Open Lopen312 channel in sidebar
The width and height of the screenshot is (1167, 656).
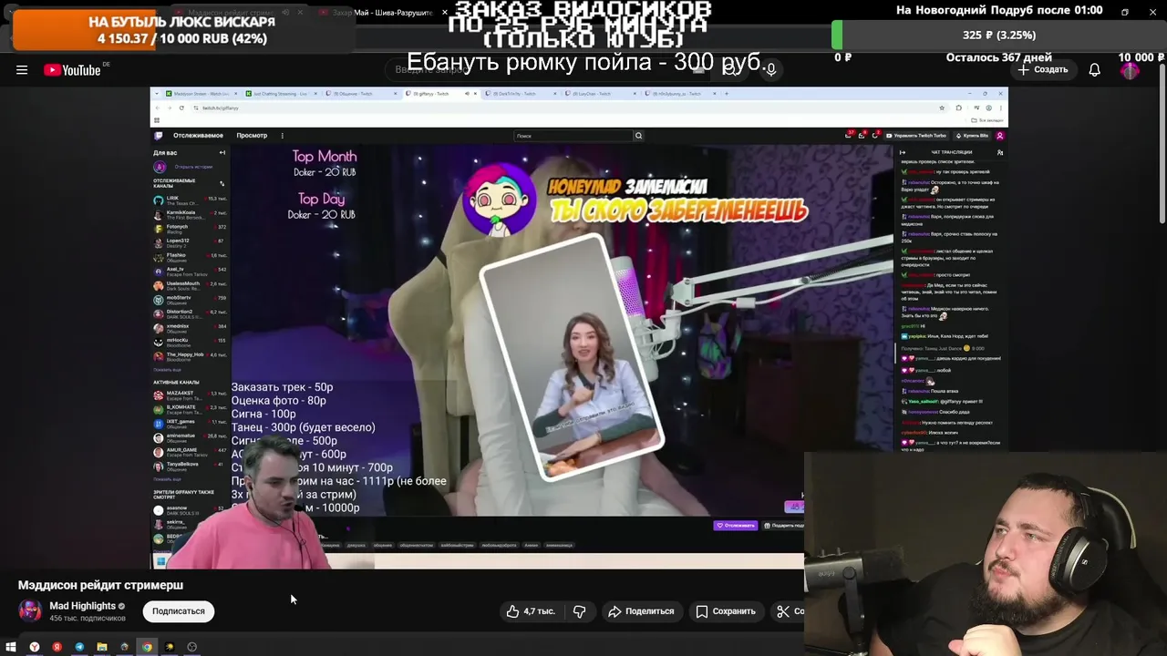coord(190,243)
